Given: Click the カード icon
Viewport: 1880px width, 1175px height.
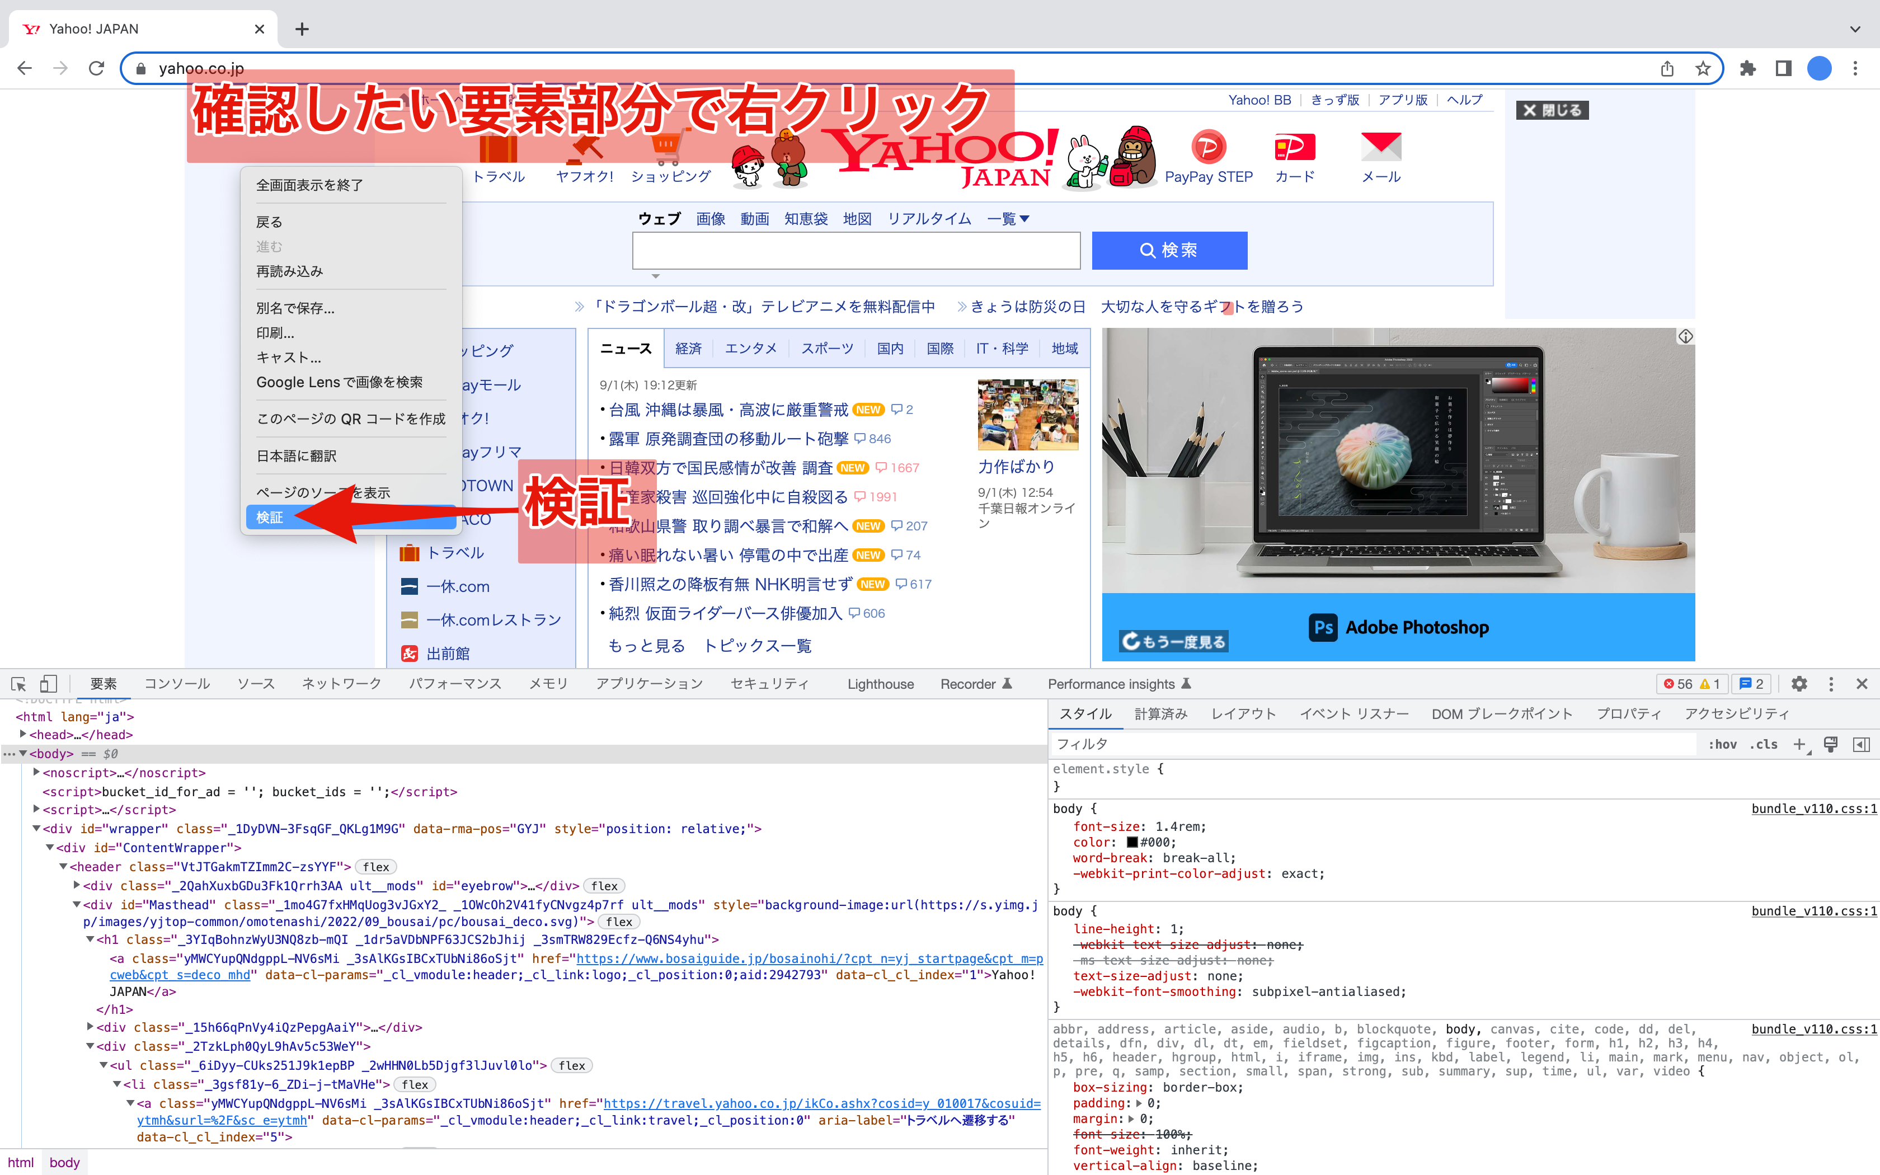Looking at the screenshot, I should 1295,146.
